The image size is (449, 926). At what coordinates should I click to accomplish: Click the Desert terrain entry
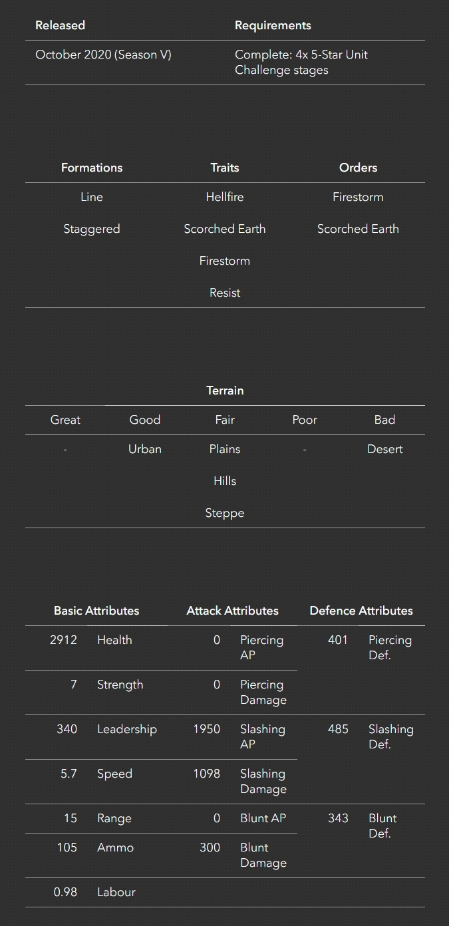384,449
